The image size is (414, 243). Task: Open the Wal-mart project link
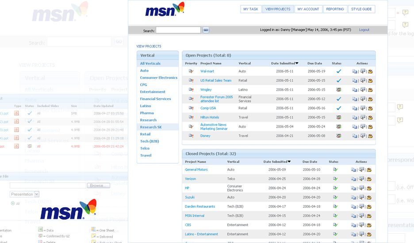pos(207,71)
